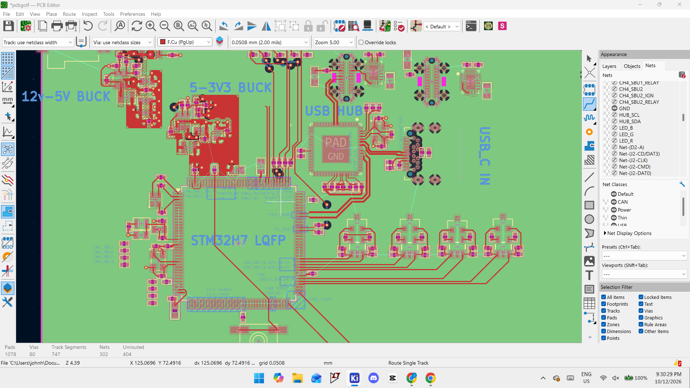Click the Find magnifier icon
The height and width of the screenshot is (388, 690).
pyautogui.click(x=120, y=26)
